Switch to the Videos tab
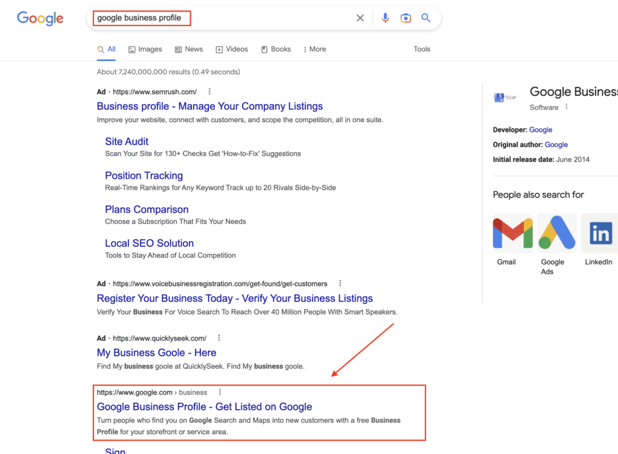 pos(232,50)
